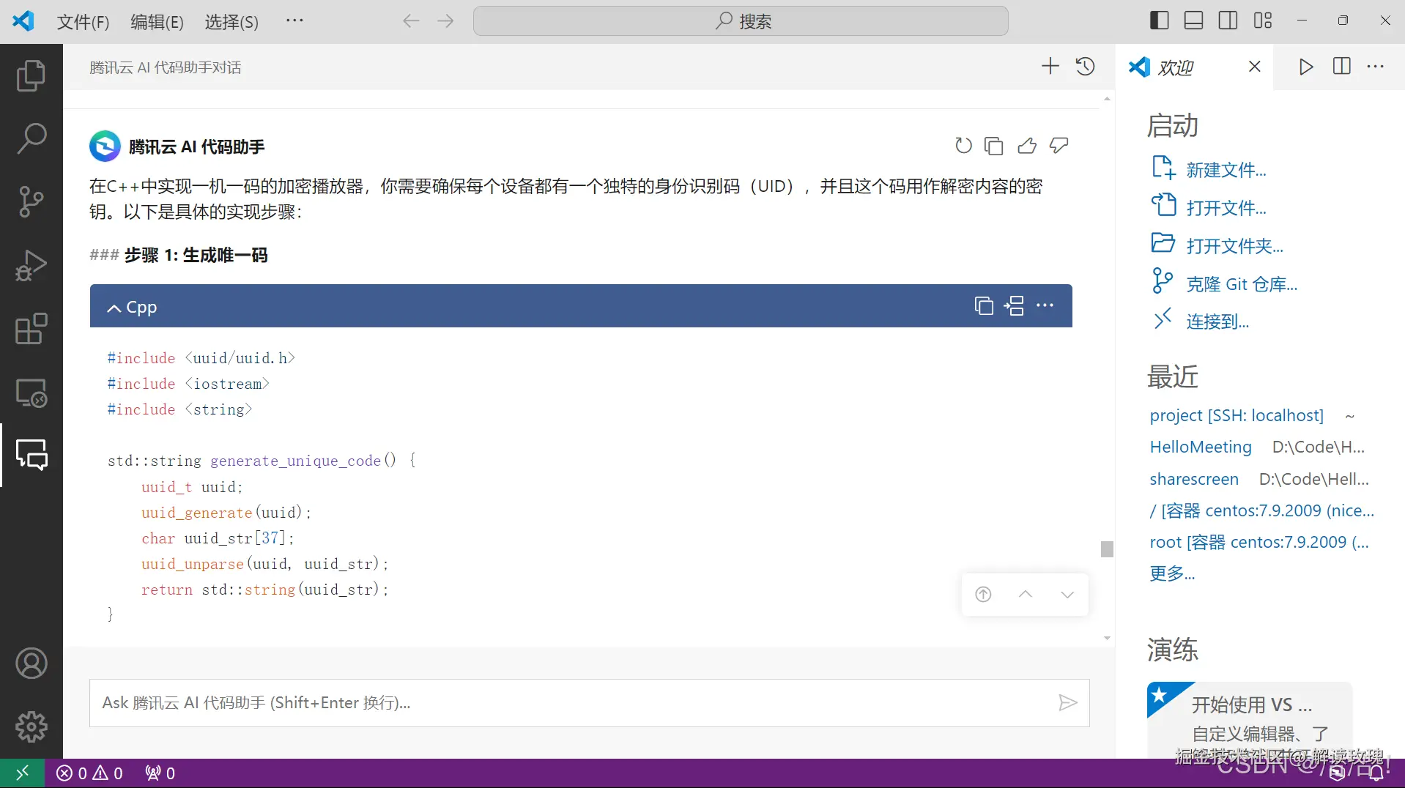1405x788 pixels.
Task: Open the customize layout button
Action: 1263,21
